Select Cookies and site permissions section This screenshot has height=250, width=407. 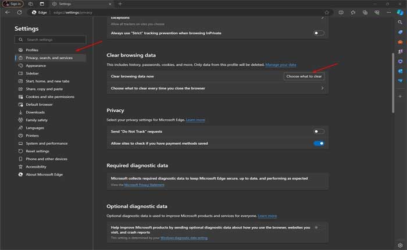point(49,97)
